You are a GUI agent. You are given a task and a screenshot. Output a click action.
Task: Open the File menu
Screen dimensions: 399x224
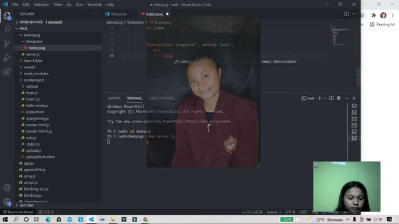coord(15,4)
